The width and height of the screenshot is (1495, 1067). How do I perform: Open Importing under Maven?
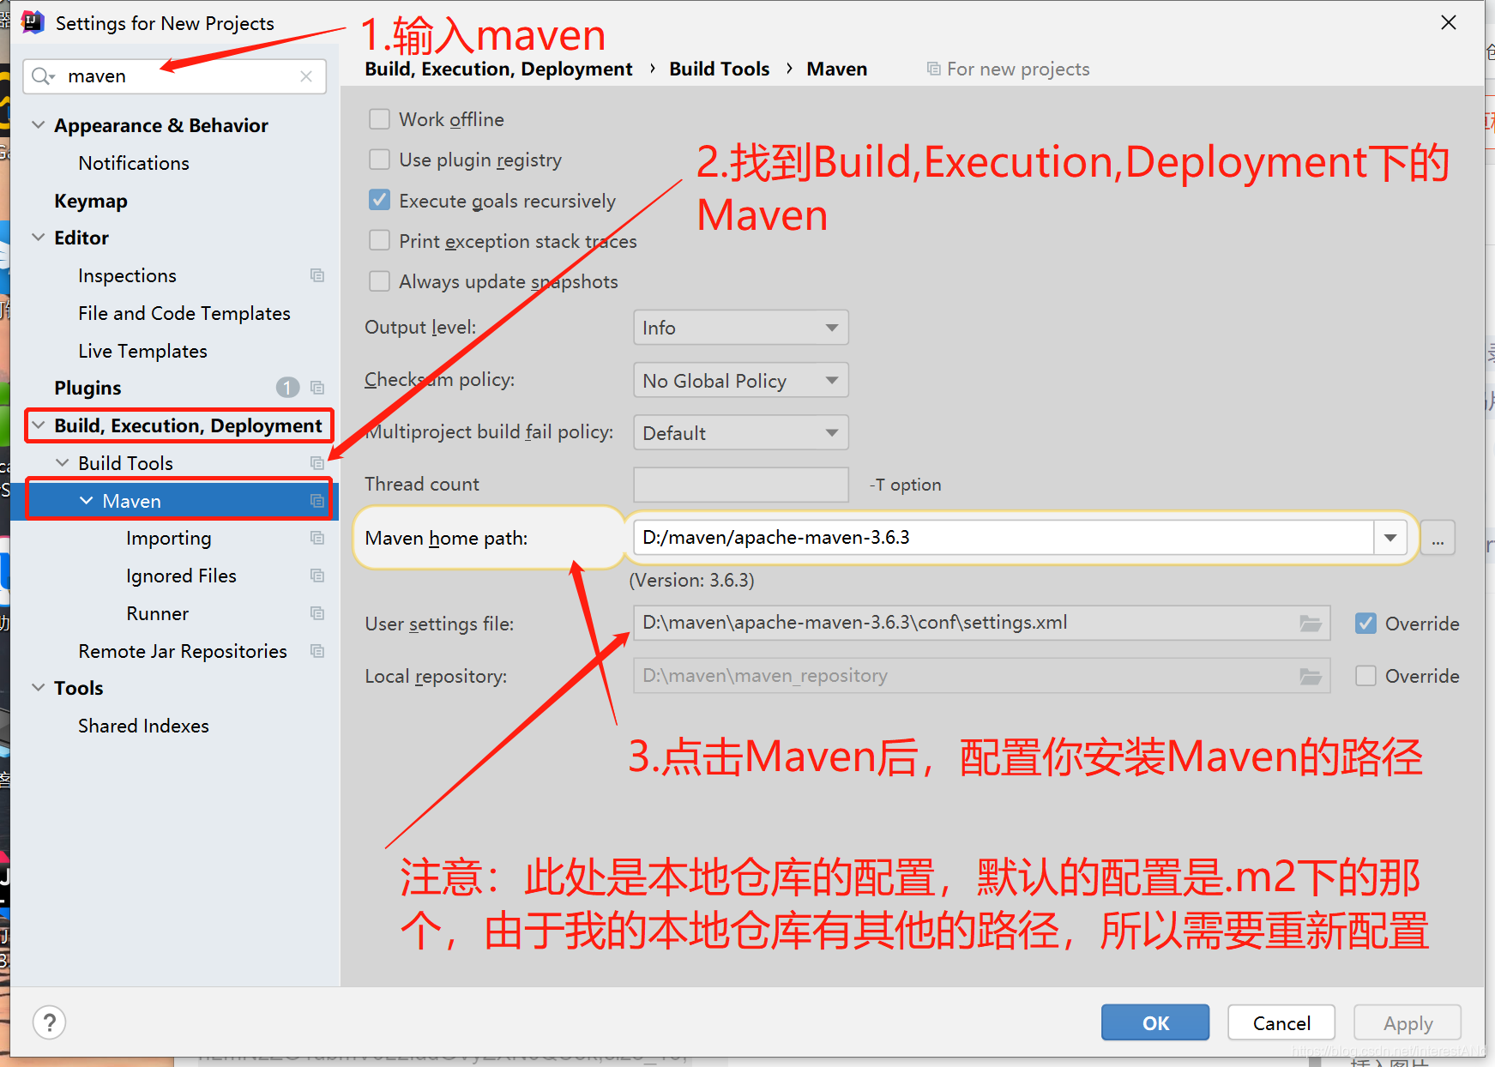169,538
